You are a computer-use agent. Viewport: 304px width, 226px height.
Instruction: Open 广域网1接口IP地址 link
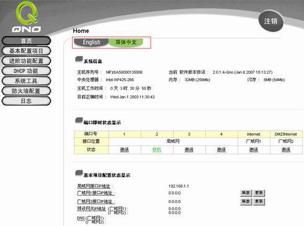pyautogui.click(x=96, y=193)
